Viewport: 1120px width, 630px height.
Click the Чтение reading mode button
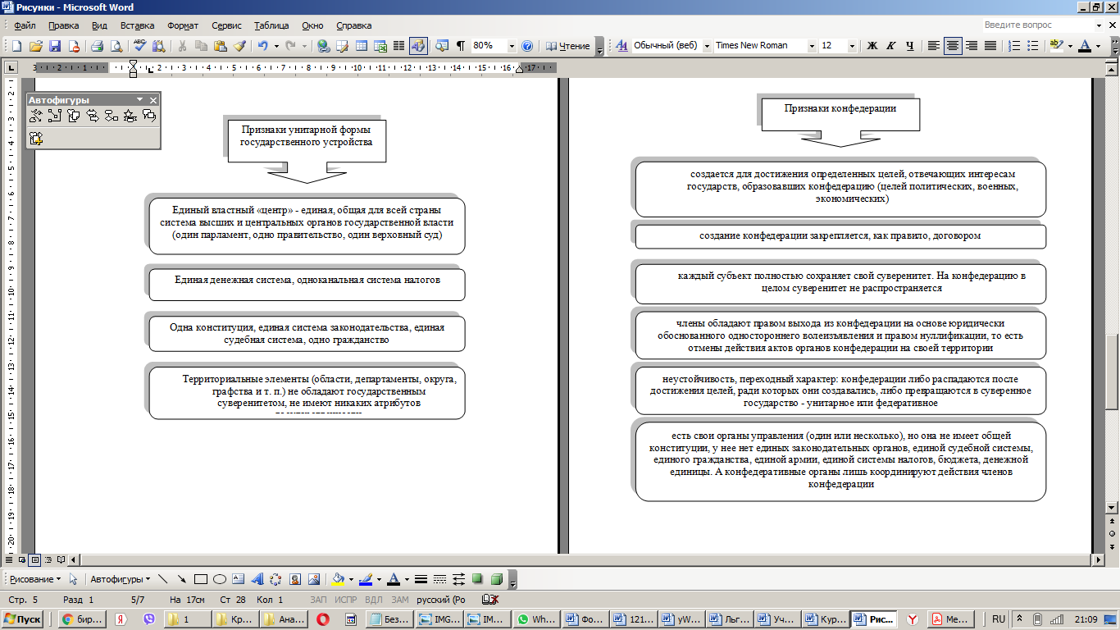click(568, 46)
